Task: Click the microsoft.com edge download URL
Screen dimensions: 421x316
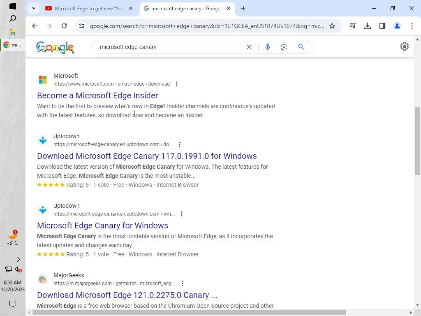Action: click(x=111, y=84)
